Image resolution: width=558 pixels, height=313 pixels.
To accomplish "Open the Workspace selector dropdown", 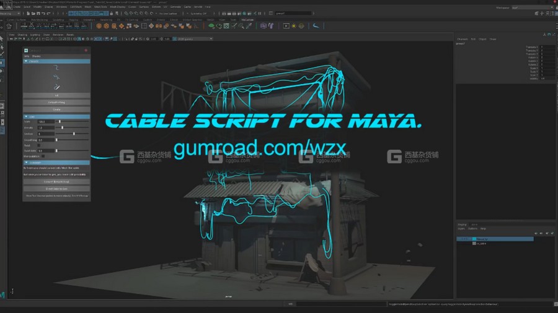I will point(533,7).
